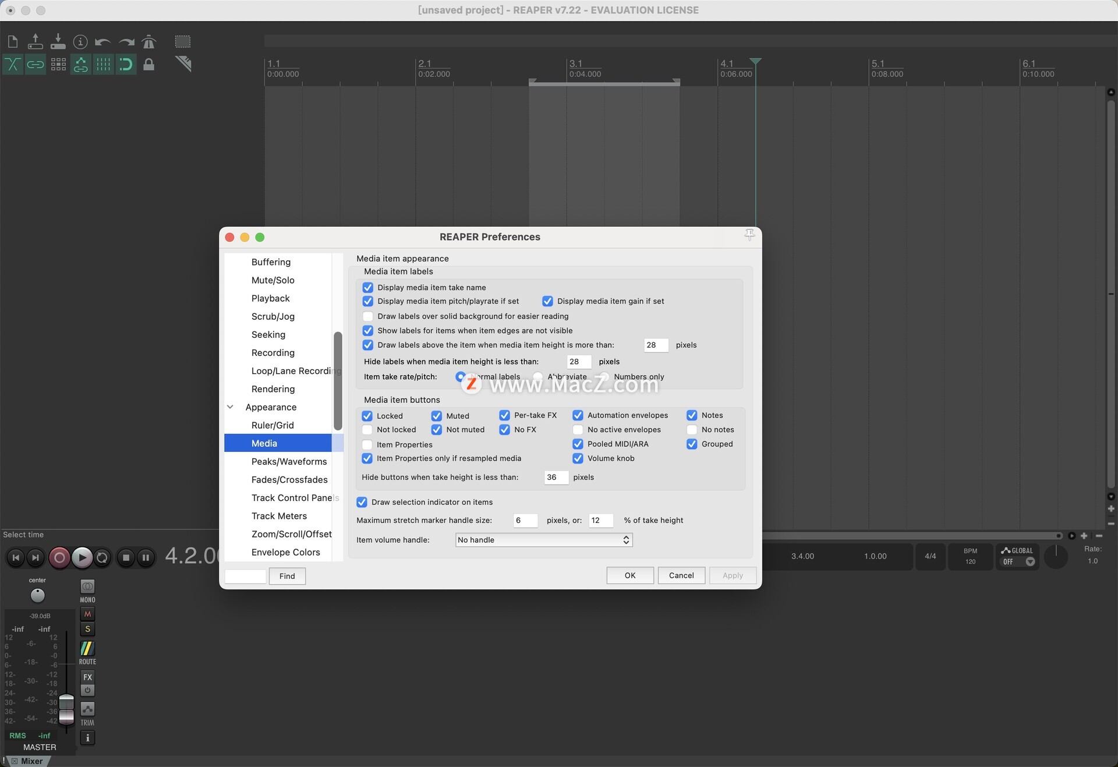The image size is (1118, 767).
Task: Click the playback Rate knob
Action: [x=1056, y=557]
